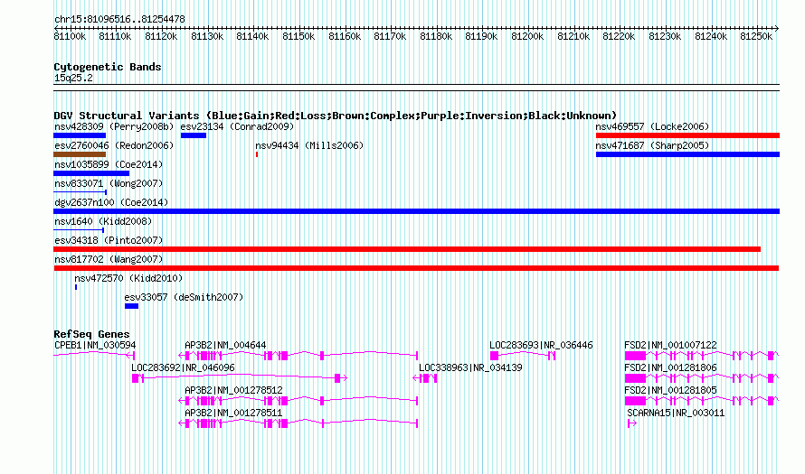Select the FSD2 NM_001281805 gene glyph
Viewport: 805px width, 474px height.
(x=702, y=401)
